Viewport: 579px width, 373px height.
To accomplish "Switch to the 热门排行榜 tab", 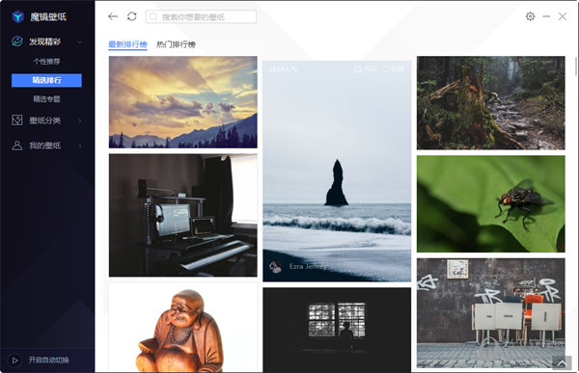I will coord(177,44).
